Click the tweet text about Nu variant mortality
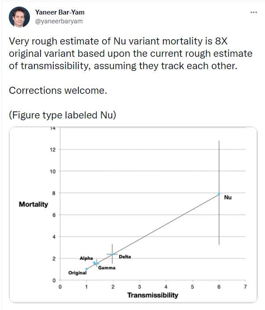This screenshot has height=310, width=265. pos(130,53)
